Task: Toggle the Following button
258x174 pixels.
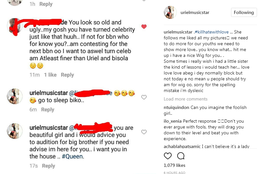Action: coord(244,12)
